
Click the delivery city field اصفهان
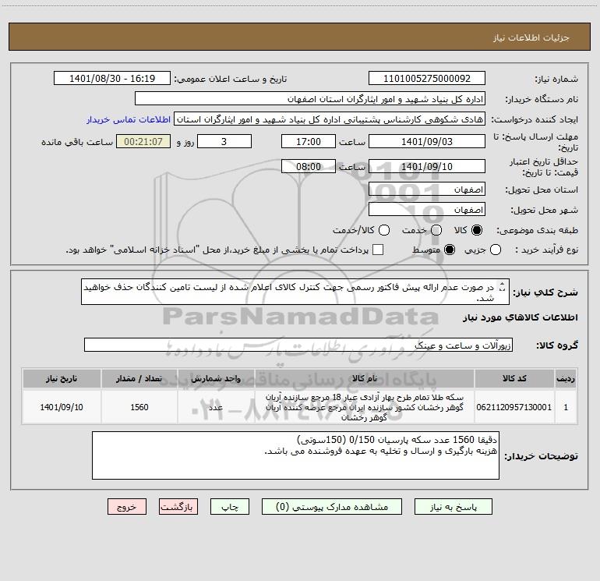pyautogui.click(x=427, y=209)
